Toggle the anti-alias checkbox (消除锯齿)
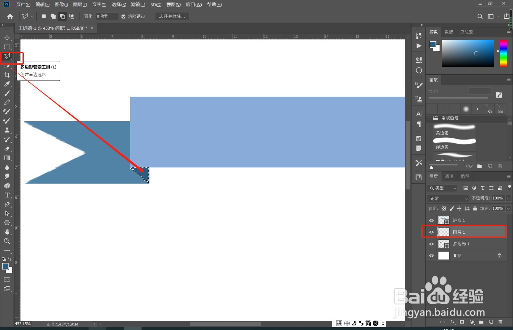The image size is (513, 330). pos(123,16)
